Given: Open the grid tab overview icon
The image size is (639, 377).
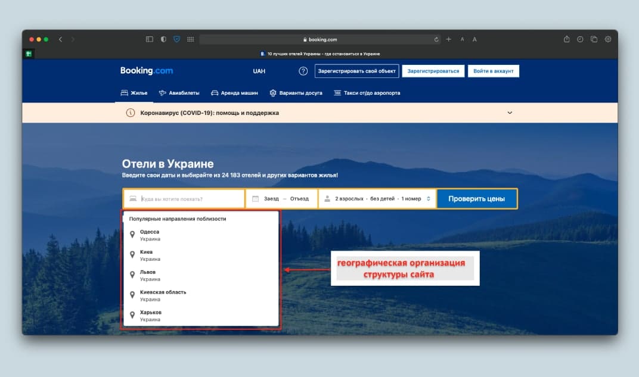Looking at the screenshot, I should (191, 39).
